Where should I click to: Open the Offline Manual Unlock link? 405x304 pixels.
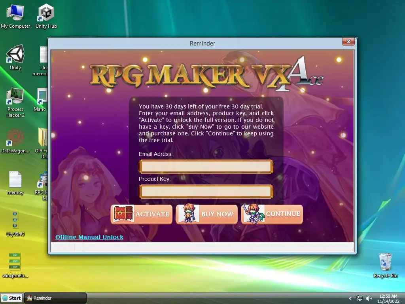coord(89,237)
